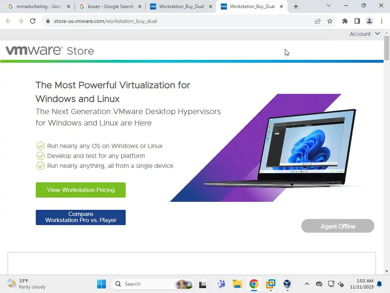This screenshot has width=390, height=293.
Task: Click the Agent Offline chat button
Action: click(x=338, y=226)
